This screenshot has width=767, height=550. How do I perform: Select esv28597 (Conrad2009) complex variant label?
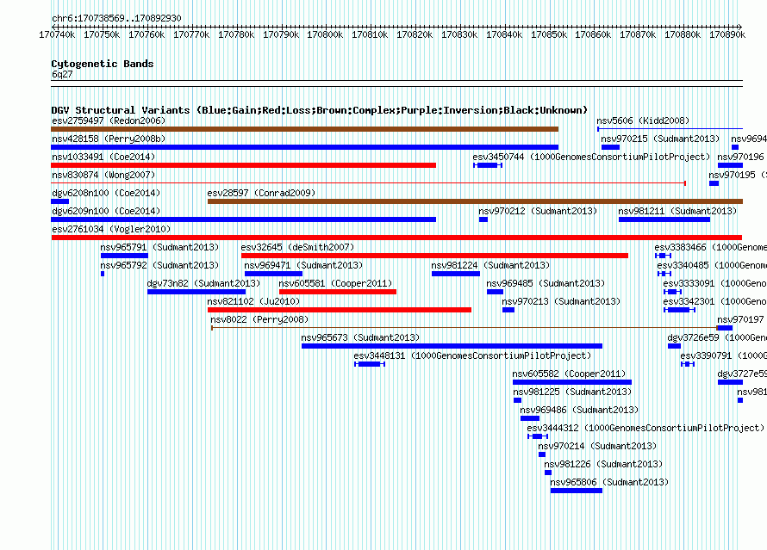tap(261, 193)
